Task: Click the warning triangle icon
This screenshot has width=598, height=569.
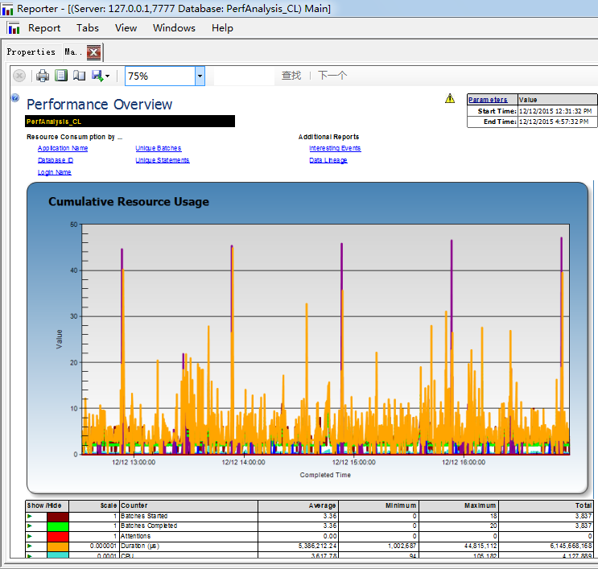Action: coord(450,98)
